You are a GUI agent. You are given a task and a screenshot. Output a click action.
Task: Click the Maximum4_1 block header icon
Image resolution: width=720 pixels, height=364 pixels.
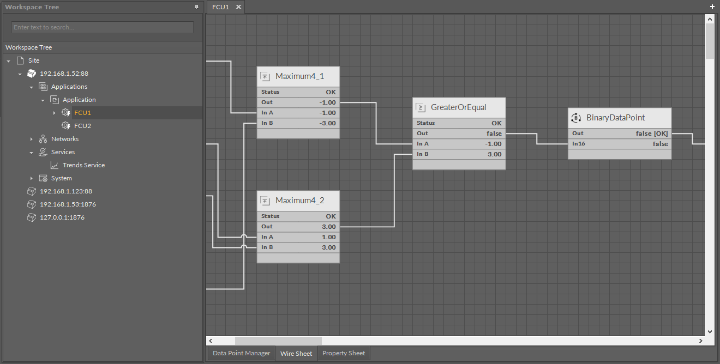point(266,76)
